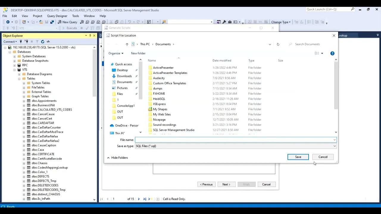
Task: Open the Change Type dropdown
Action: [x=281, y=22]
